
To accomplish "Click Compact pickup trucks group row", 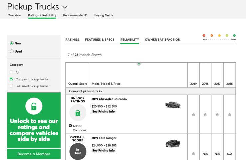I will [x=151, y=91].
